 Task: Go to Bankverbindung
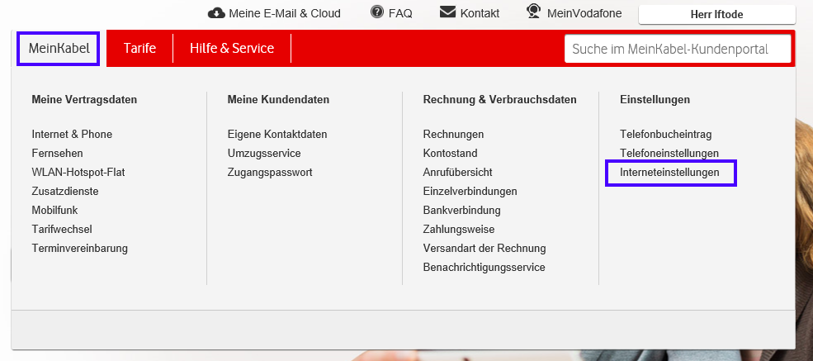tap(461, 210)
